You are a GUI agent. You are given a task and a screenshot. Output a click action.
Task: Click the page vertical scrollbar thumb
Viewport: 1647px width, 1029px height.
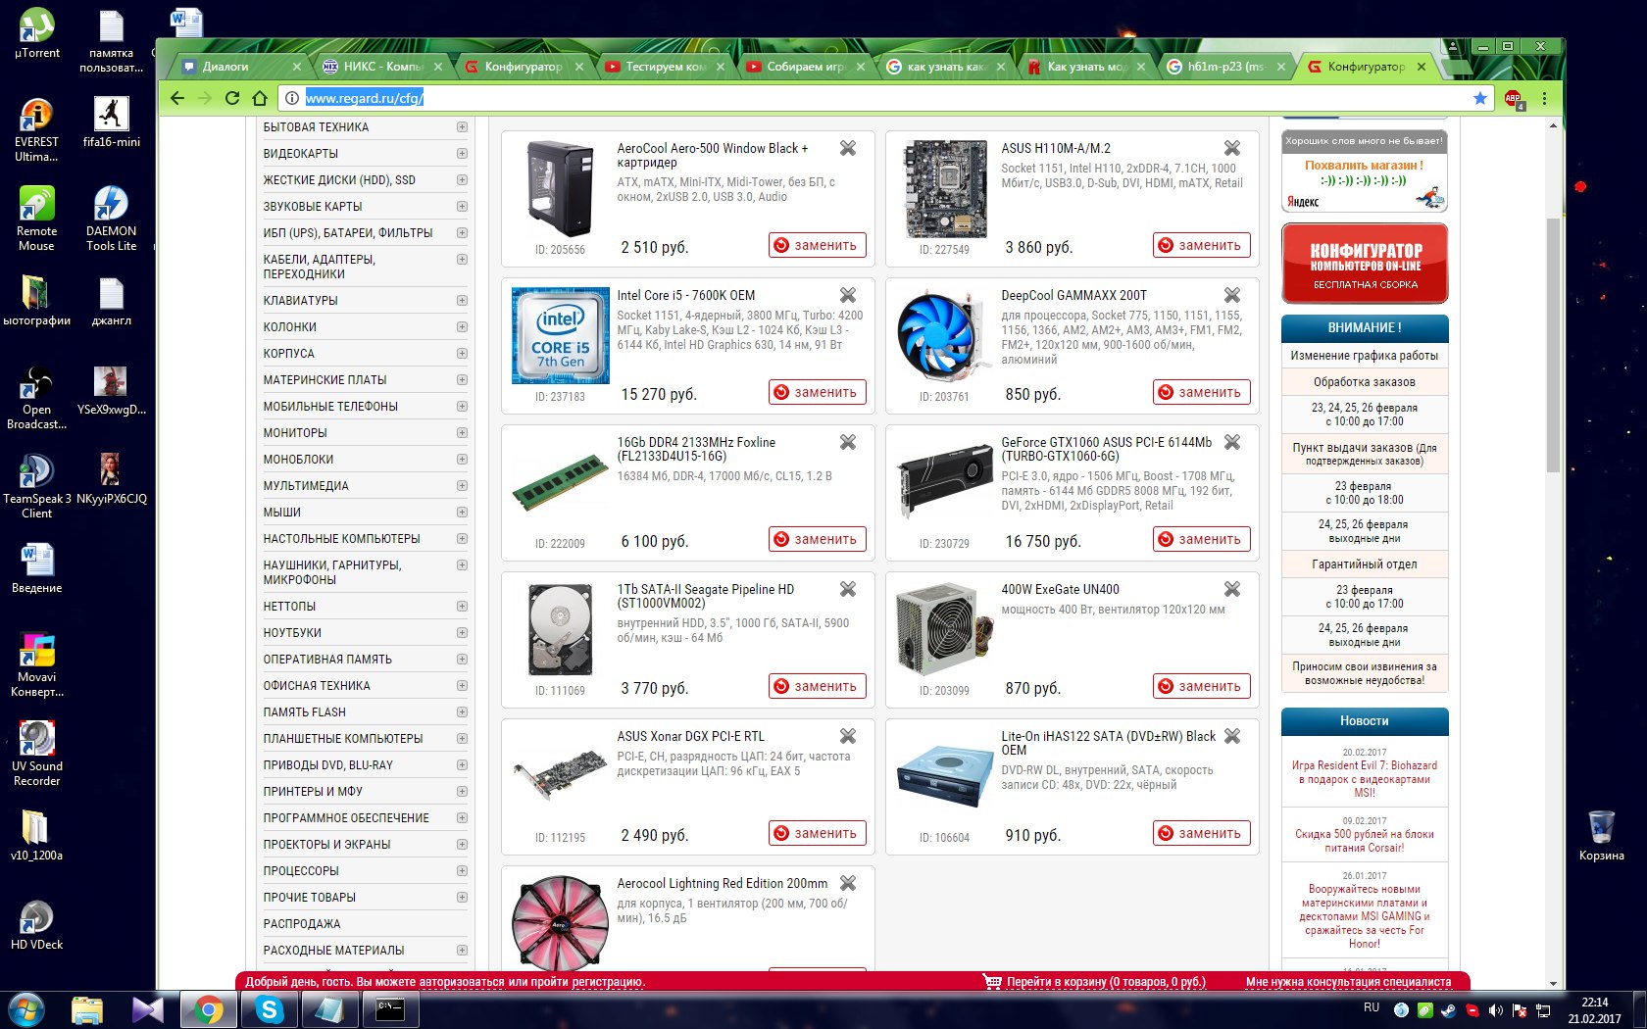tap(1553, 344)
